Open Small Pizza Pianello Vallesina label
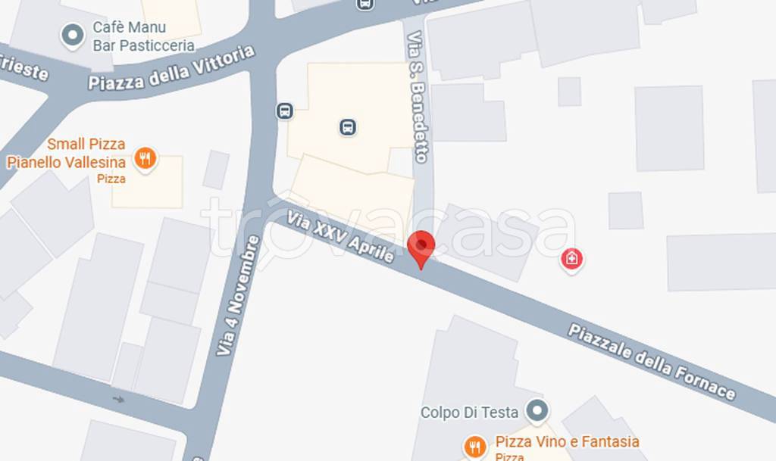This screenshot has width=776, height=461. click(x=67, y=160)
